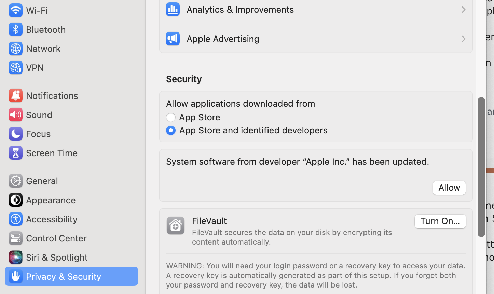Viewport: 494px width, 294px height.
Task: Click the Accessibility icon in sidebar
Action: pos(15,219)
